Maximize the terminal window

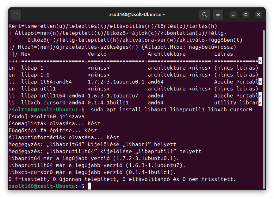coord(246,15)
